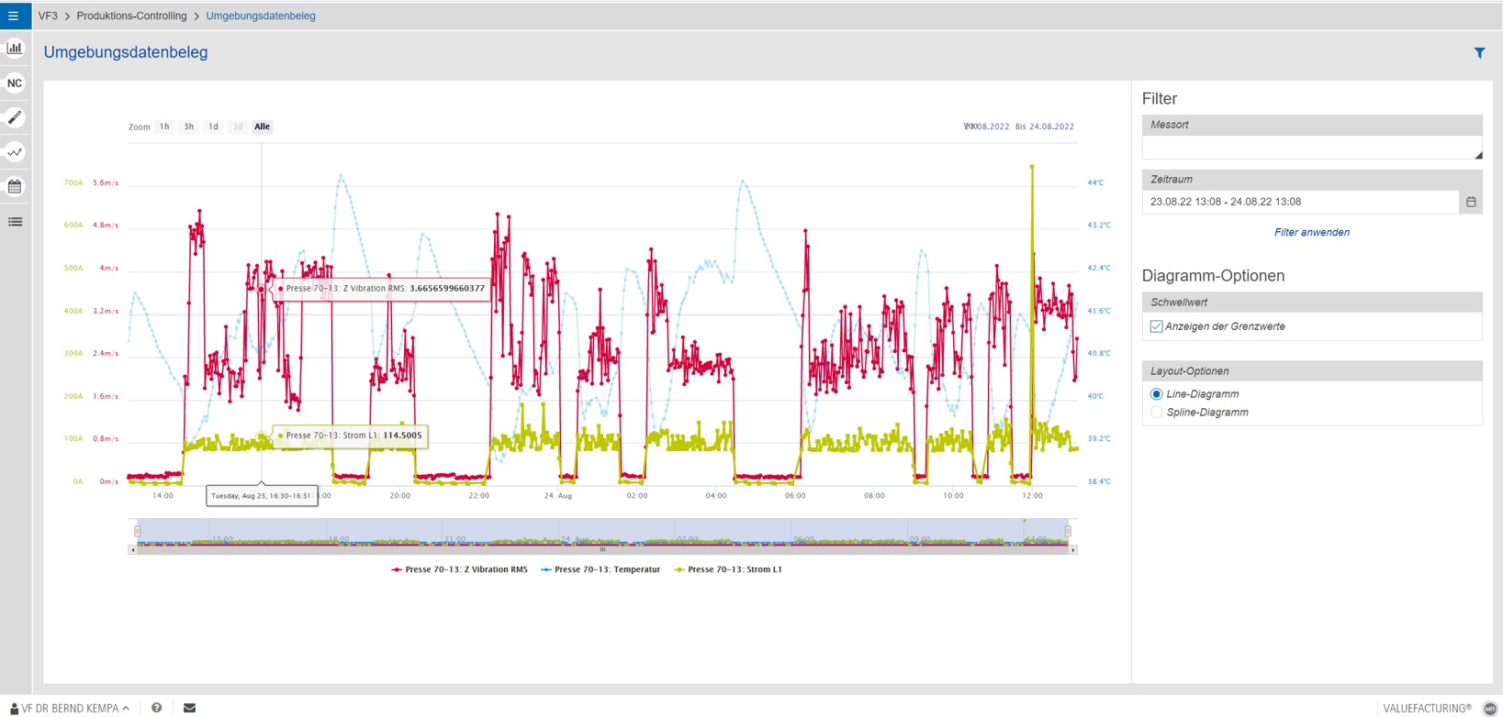Expand the VF DR BERND KEMPA user menu
This screenshot has width=1503, height=717.
click(70, 708)
